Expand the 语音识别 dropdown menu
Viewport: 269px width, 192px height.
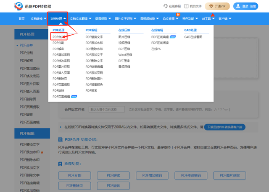tap(103, 18)
